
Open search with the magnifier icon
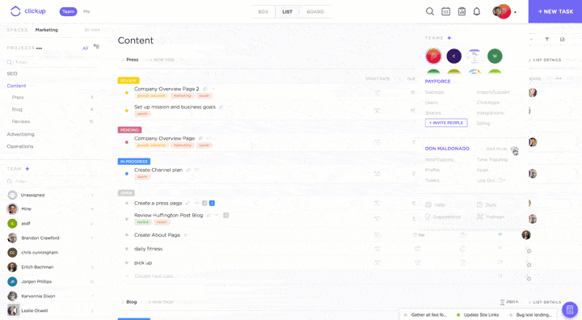coord(430,11)
